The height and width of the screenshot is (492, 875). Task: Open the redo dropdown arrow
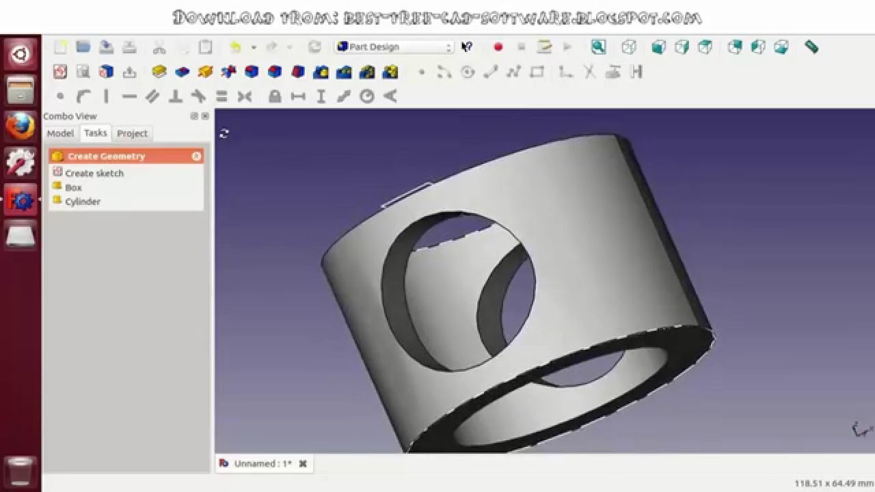pyautogui.click(x=290, y=46)
